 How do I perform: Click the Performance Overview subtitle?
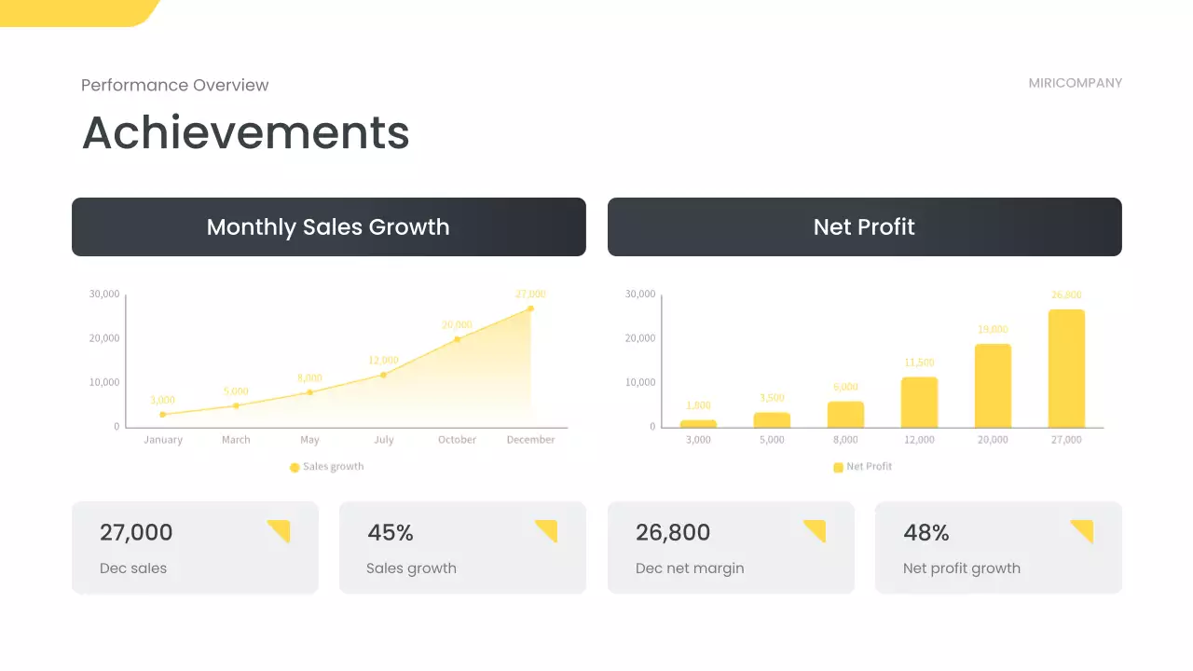coord(174,85)
